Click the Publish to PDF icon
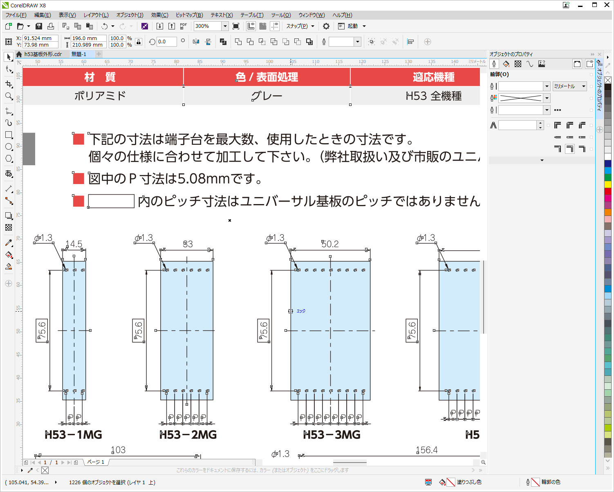The width and height of the screenshot is (614, 492). coord(183,26)
